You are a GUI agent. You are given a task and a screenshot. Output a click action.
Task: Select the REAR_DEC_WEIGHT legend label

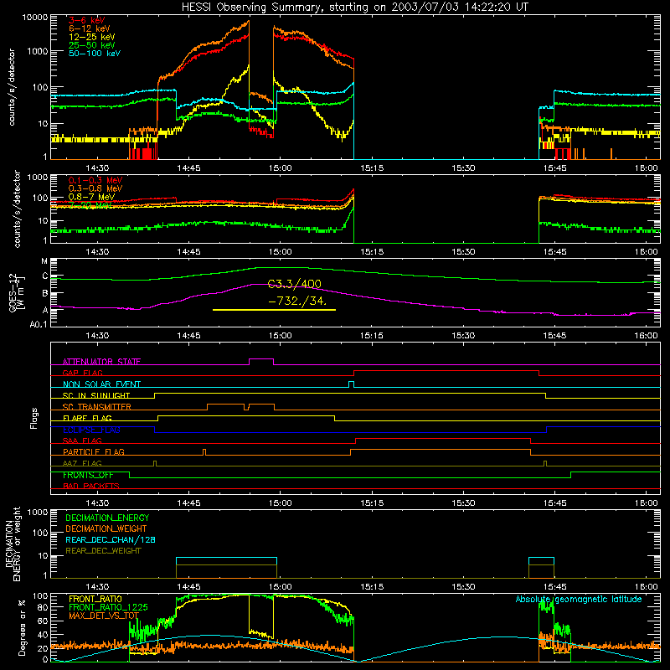[103, 551]
